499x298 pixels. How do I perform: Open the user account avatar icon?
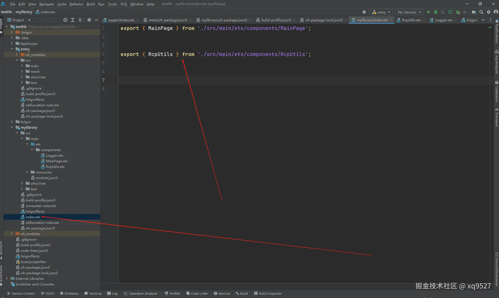pos(496,12)
